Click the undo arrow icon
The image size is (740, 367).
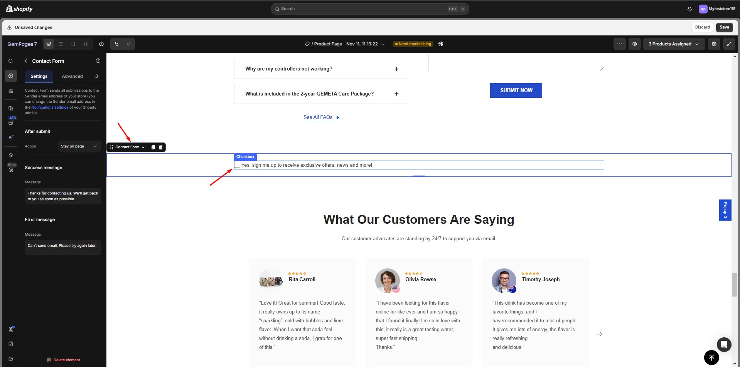click(116, 44)
